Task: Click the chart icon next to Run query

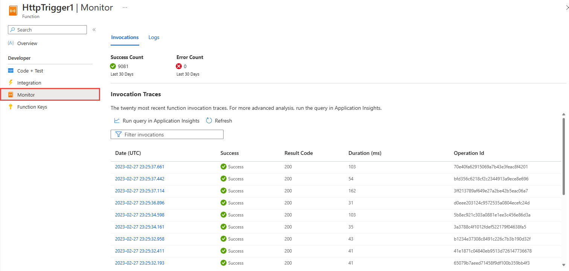Action: pyautogui.click(x=117, y=120)
